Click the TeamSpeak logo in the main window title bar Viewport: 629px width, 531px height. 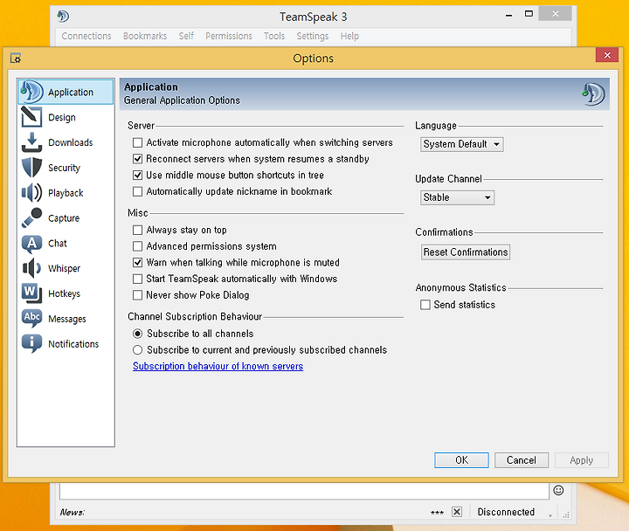pos(63,17)
